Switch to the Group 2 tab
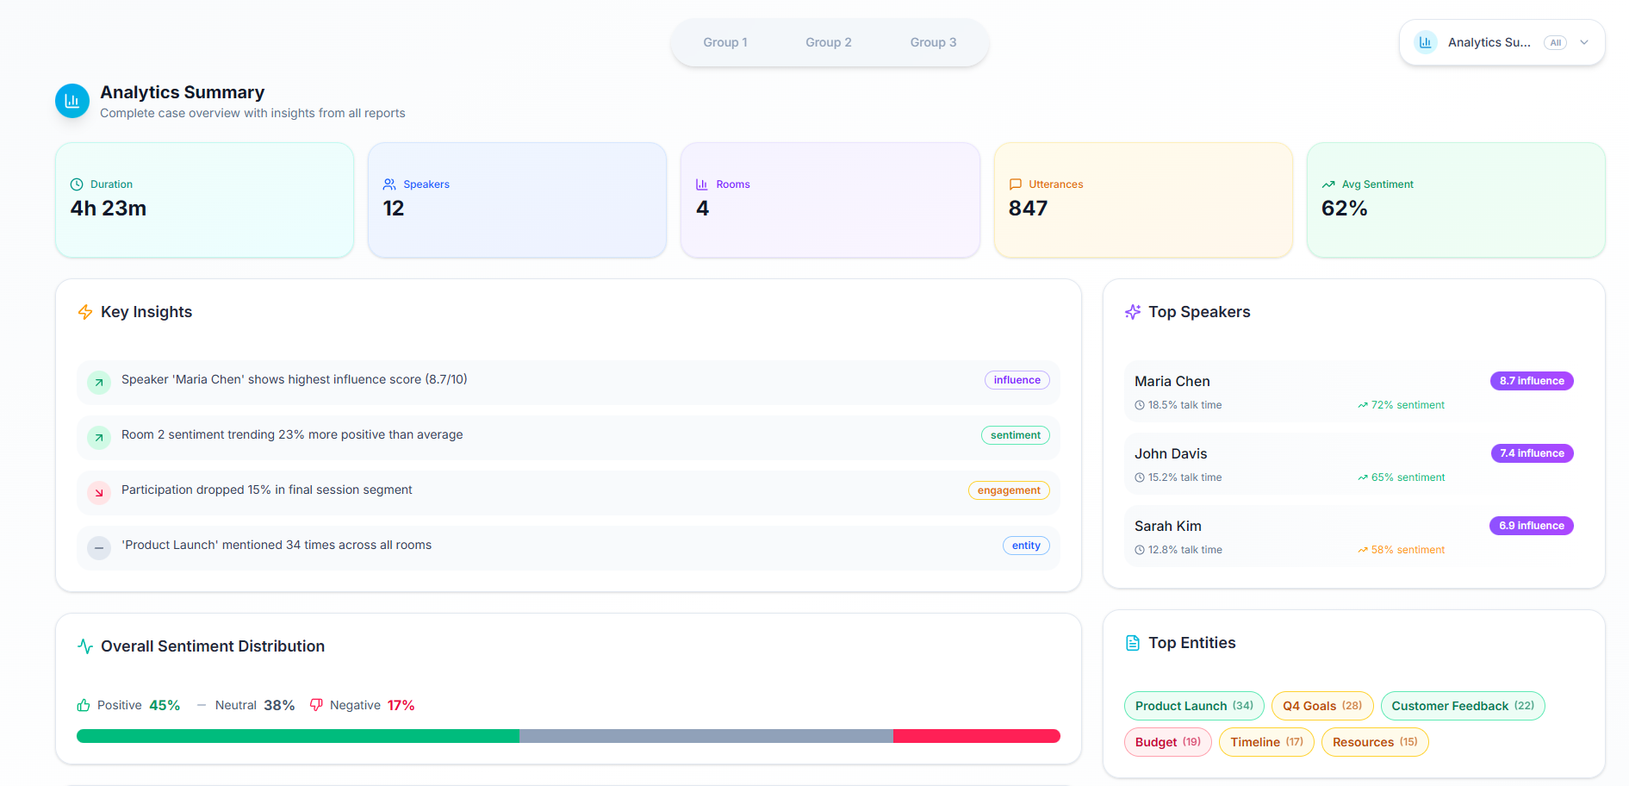This screenshot has width=1629, height=786. click(829, 42)
